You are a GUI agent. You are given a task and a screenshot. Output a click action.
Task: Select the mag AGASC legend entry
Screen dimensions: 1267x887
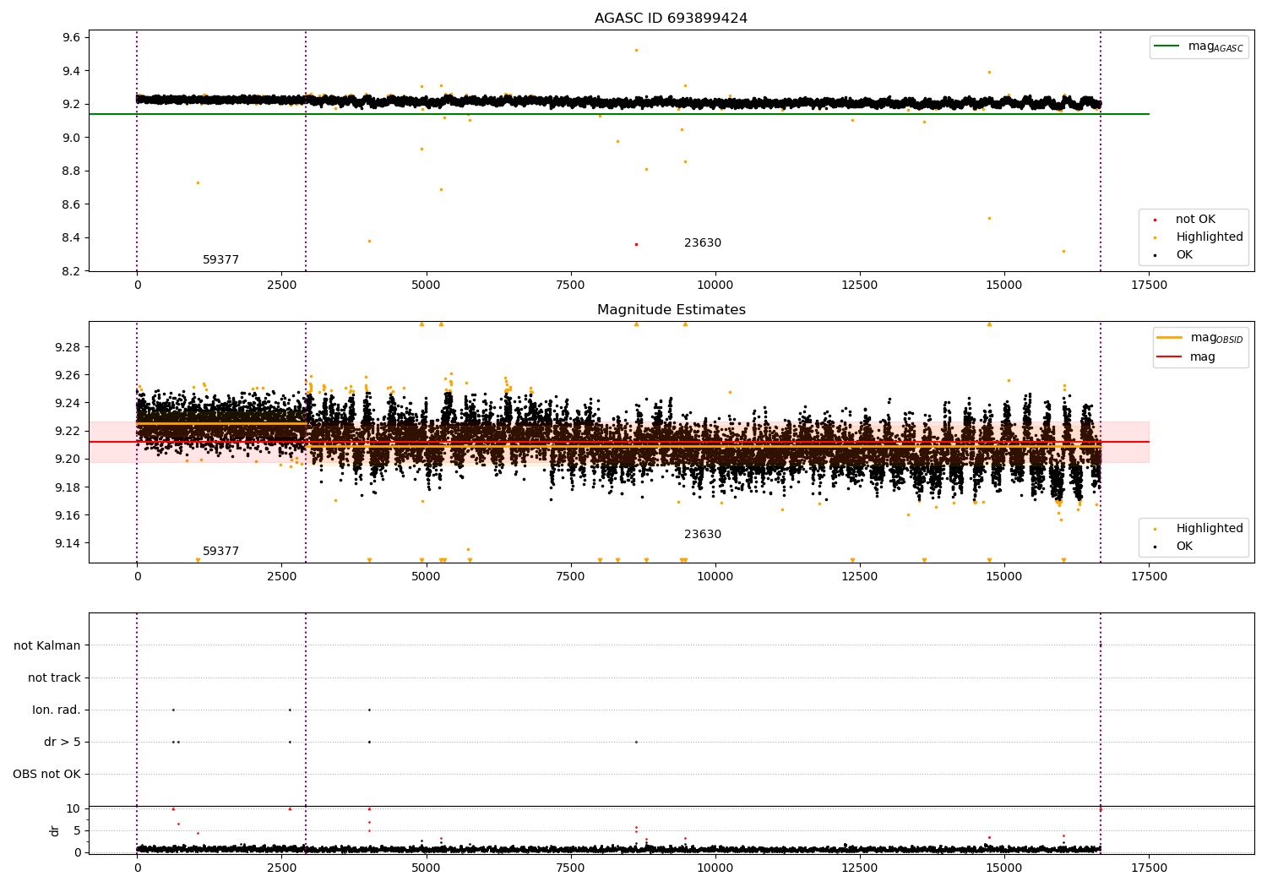coord(1199,46)
